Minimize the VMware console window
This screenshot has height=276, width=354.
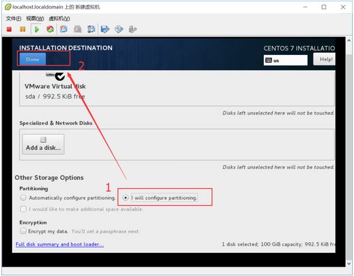(x=305, y=7)
